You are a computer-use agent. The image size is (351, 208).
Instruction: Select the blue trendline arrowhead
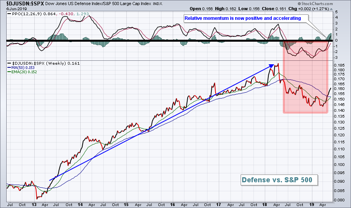click(x=269, y=66)
